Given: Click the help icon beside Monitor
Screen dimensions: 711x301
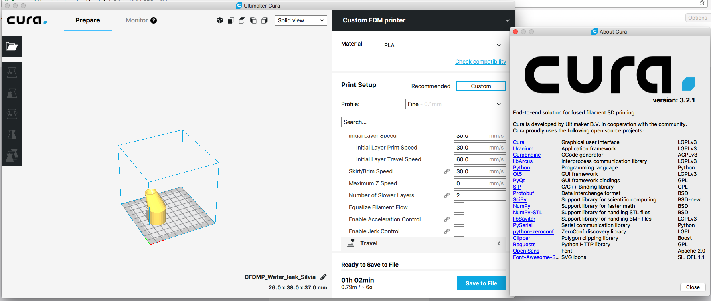Looking at the screenshot, I should tap(154, 20).
